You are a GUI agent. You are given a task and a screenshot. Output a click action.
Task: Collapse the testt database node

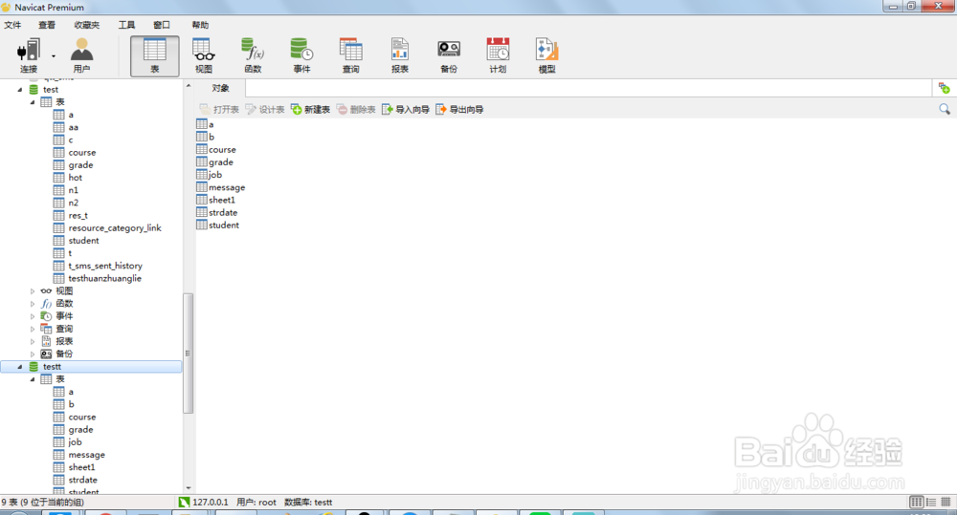pyautogui.click(x=19, y=367)
